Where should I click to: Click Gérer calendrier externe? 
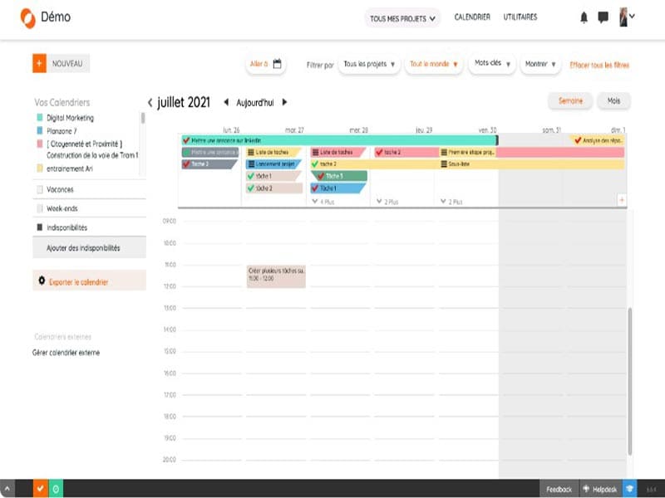[x=66, y=352]
